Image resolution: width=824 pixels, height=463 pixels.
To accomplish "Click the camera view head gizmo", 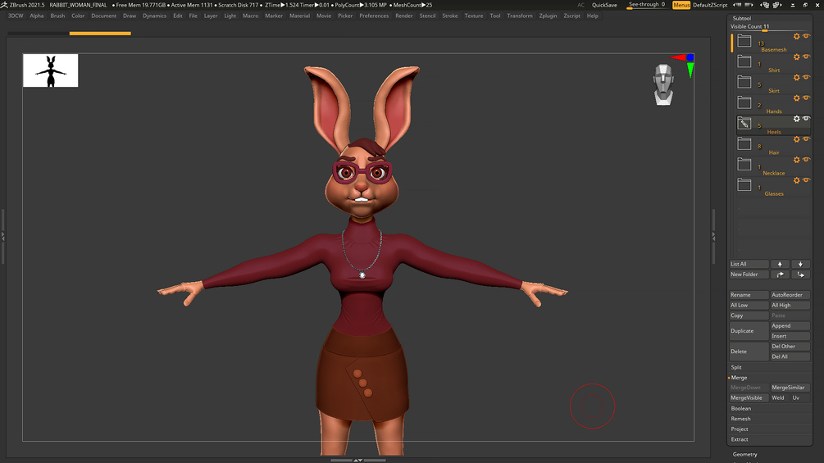I will [x=664, y=84].
